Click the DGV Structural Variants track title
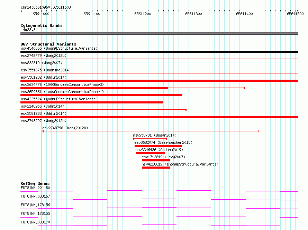Image resolution: width=308 pixels, height=230 pixels. (48, 44)
